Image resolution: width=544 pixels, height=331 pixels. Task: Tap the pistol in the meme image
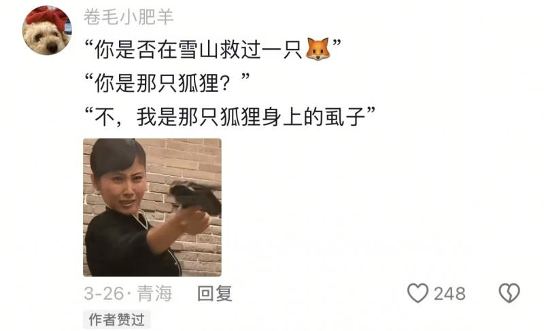(x=195, y=197)
